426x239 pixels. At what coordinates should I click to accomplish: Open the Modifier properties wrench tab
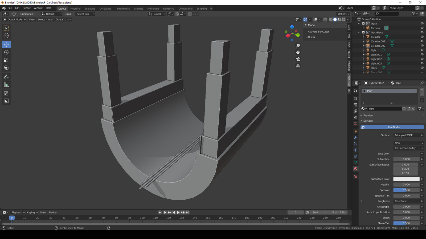(x=356, y=138)
